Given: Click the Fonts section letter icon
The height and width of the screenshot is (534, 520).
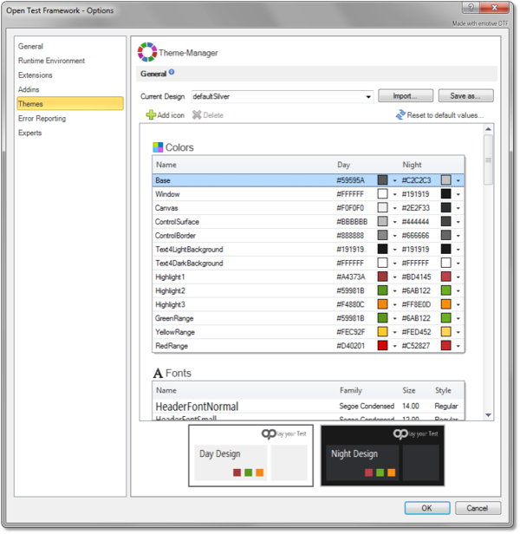Looking at the screenshot, I should pos(158,373).
